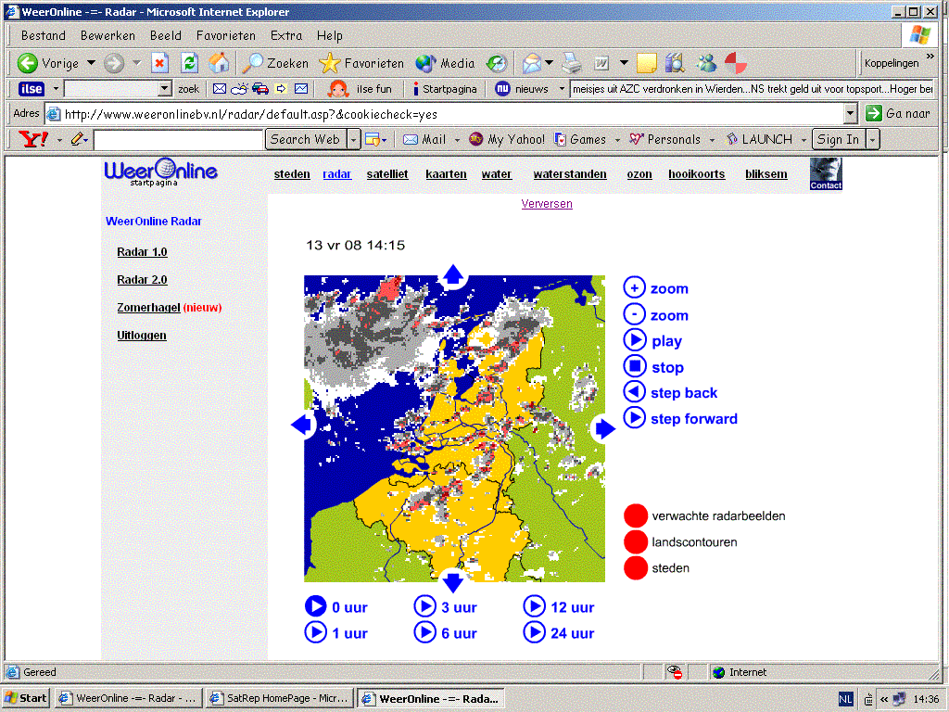
Task: Open the Beeld menu
Action: 166,36
